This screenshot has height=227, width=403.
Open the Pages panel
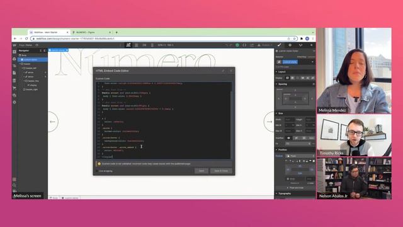coord(14,73)
